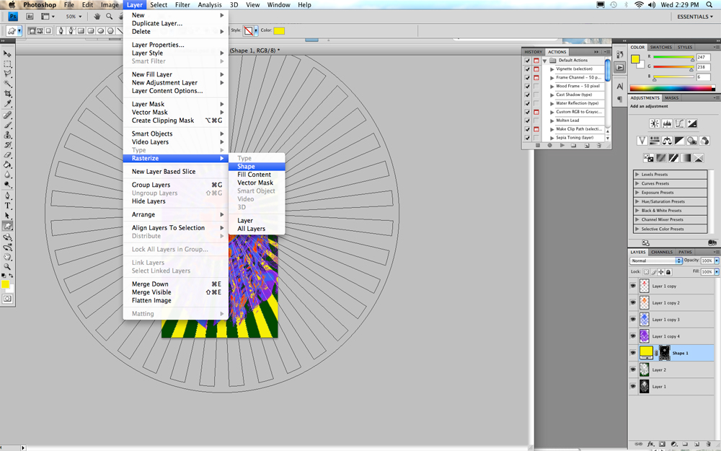Select the Shape 1 vector mask thumbnail

(665, 353)
